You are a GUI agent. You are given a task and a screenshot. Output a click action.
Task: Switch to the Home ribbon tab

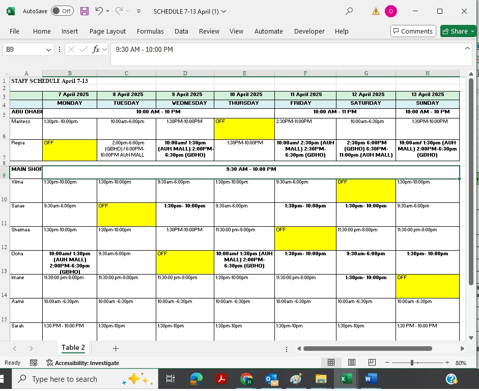pyautogui.click(x=42, y=31)
